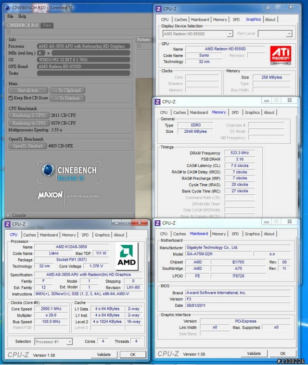Click Validate in the Mainboard window
The width and height of the screenshot is (308, 365).
pyautogui.click(x=254, y=353)
